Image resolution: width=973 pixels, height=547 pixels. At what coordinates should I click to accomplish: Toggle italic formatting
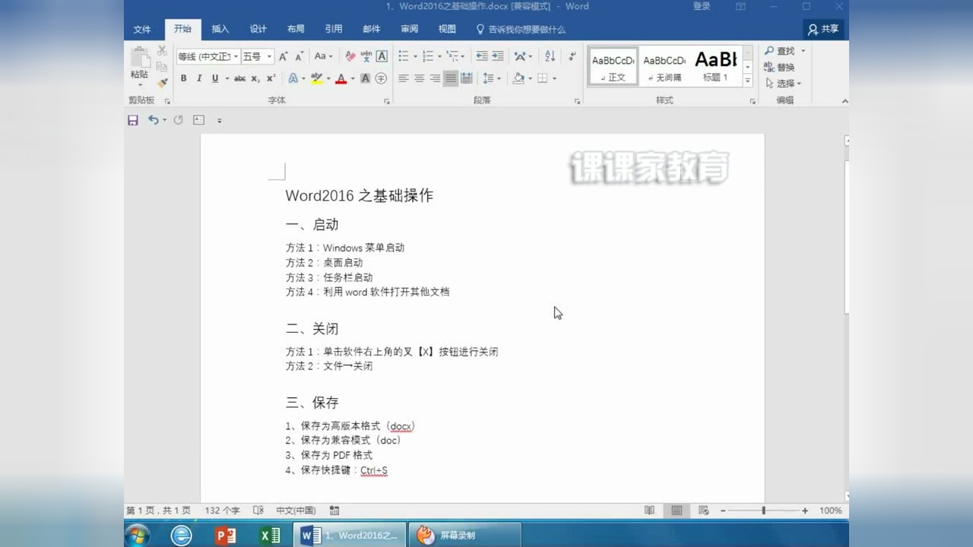(199, 78)
